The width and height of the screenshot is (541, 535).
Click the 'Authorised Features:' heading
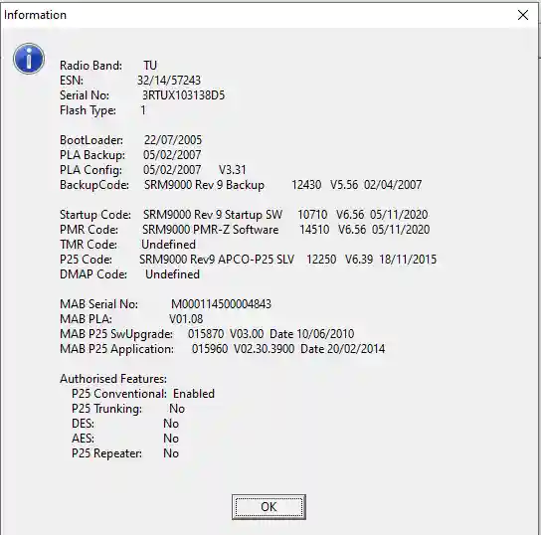point(113,379)
